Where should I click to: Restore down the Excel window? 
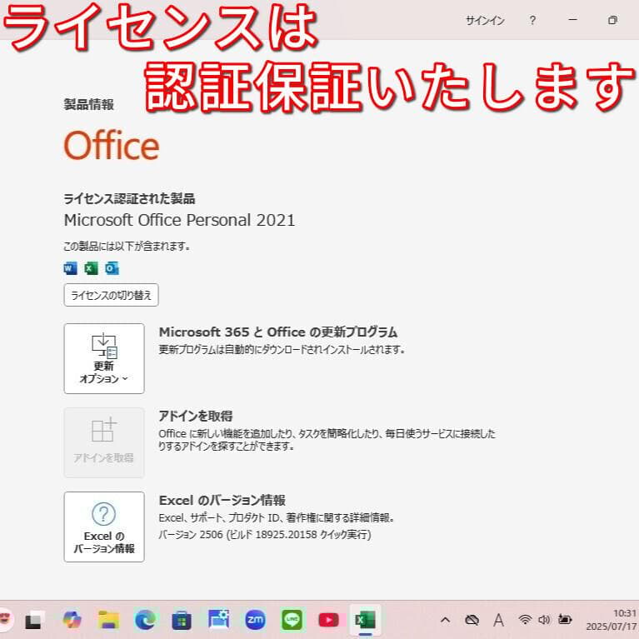612,20
